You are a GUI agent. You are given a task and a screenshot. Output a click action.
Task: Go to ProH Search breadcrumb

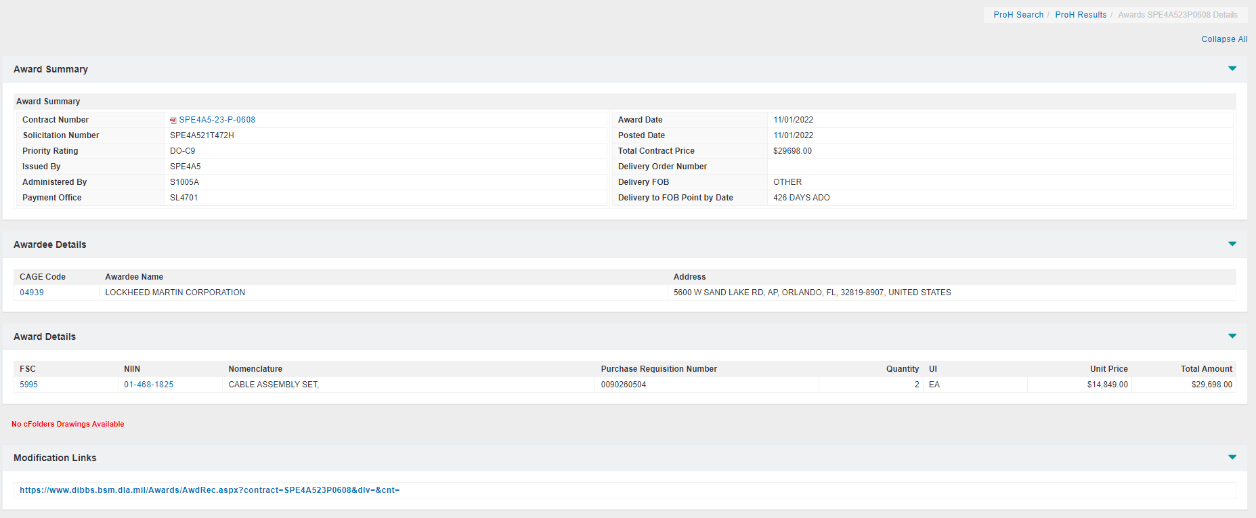[1018, 15]
